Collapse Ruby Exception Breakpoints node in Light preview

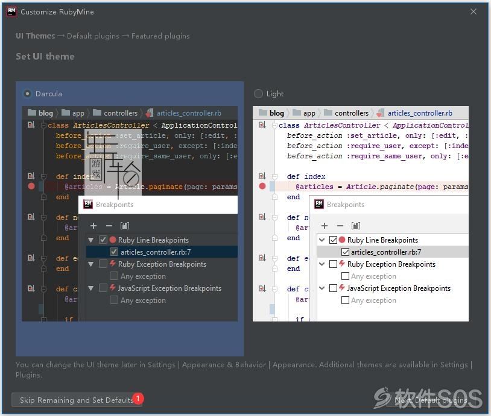(x=322, y=264)
